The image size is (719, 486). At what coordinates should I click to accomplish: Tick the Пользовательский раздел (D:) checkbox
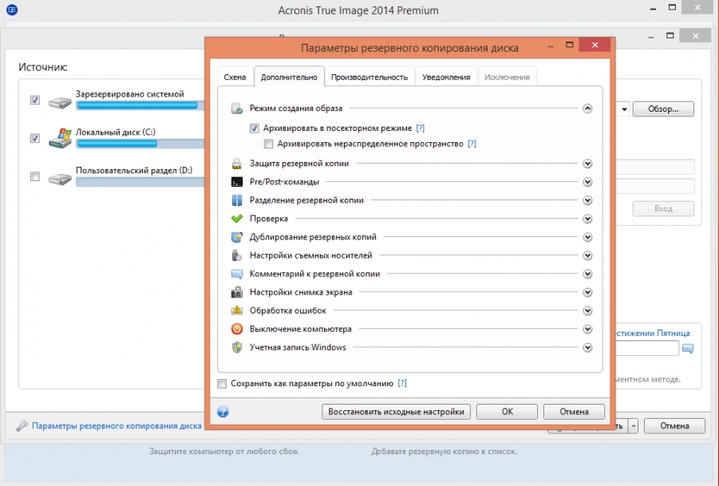tap(35, 176)
